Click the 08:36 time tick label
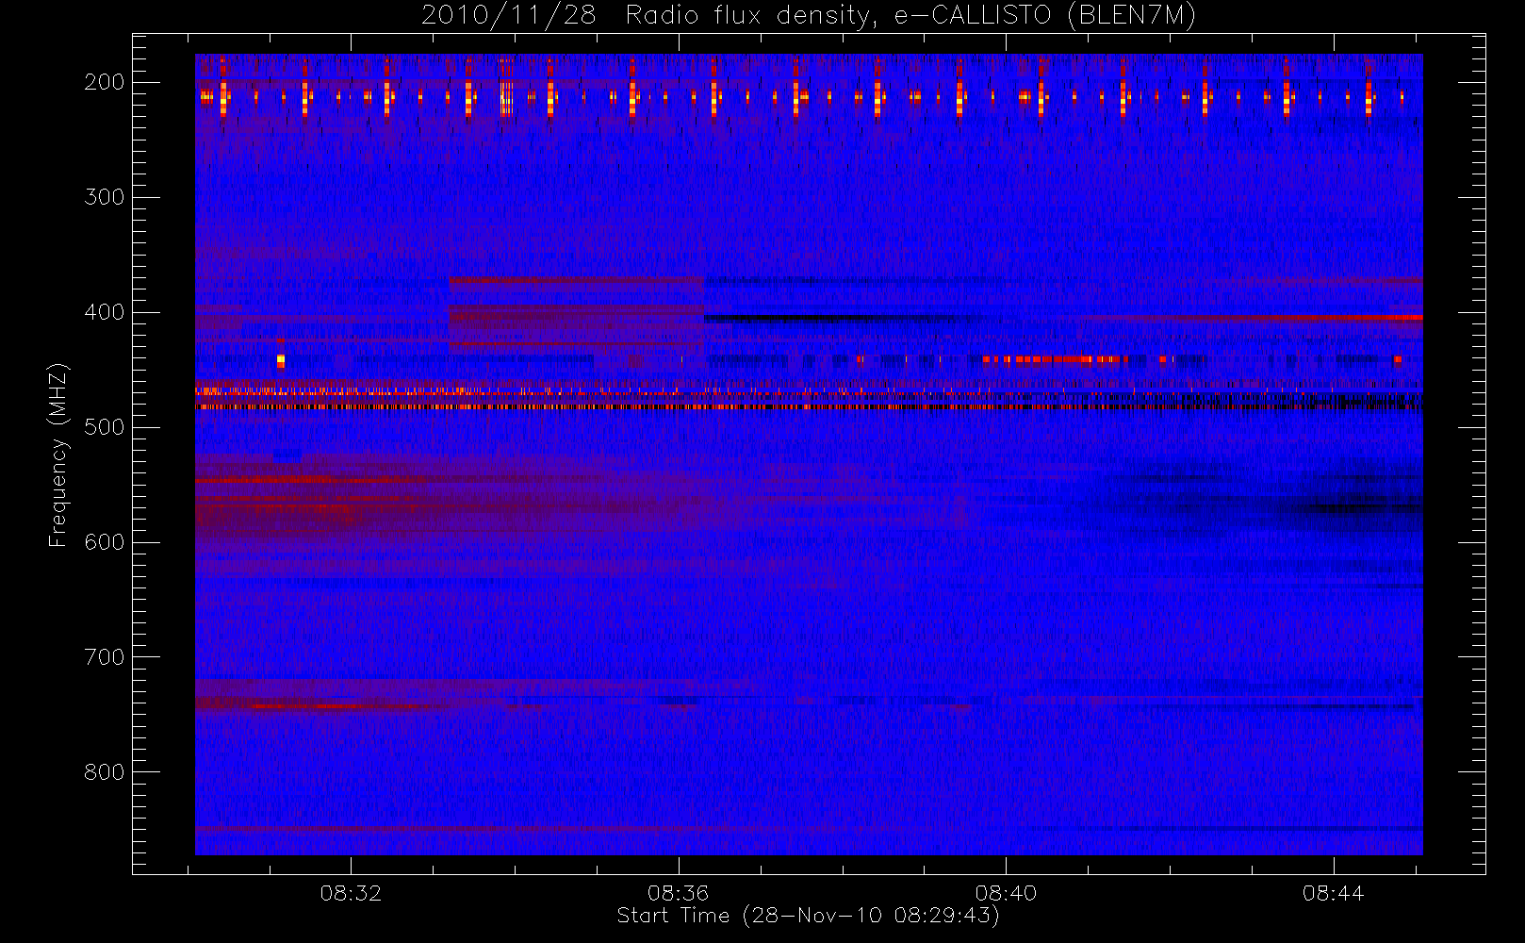 point(679,893)
